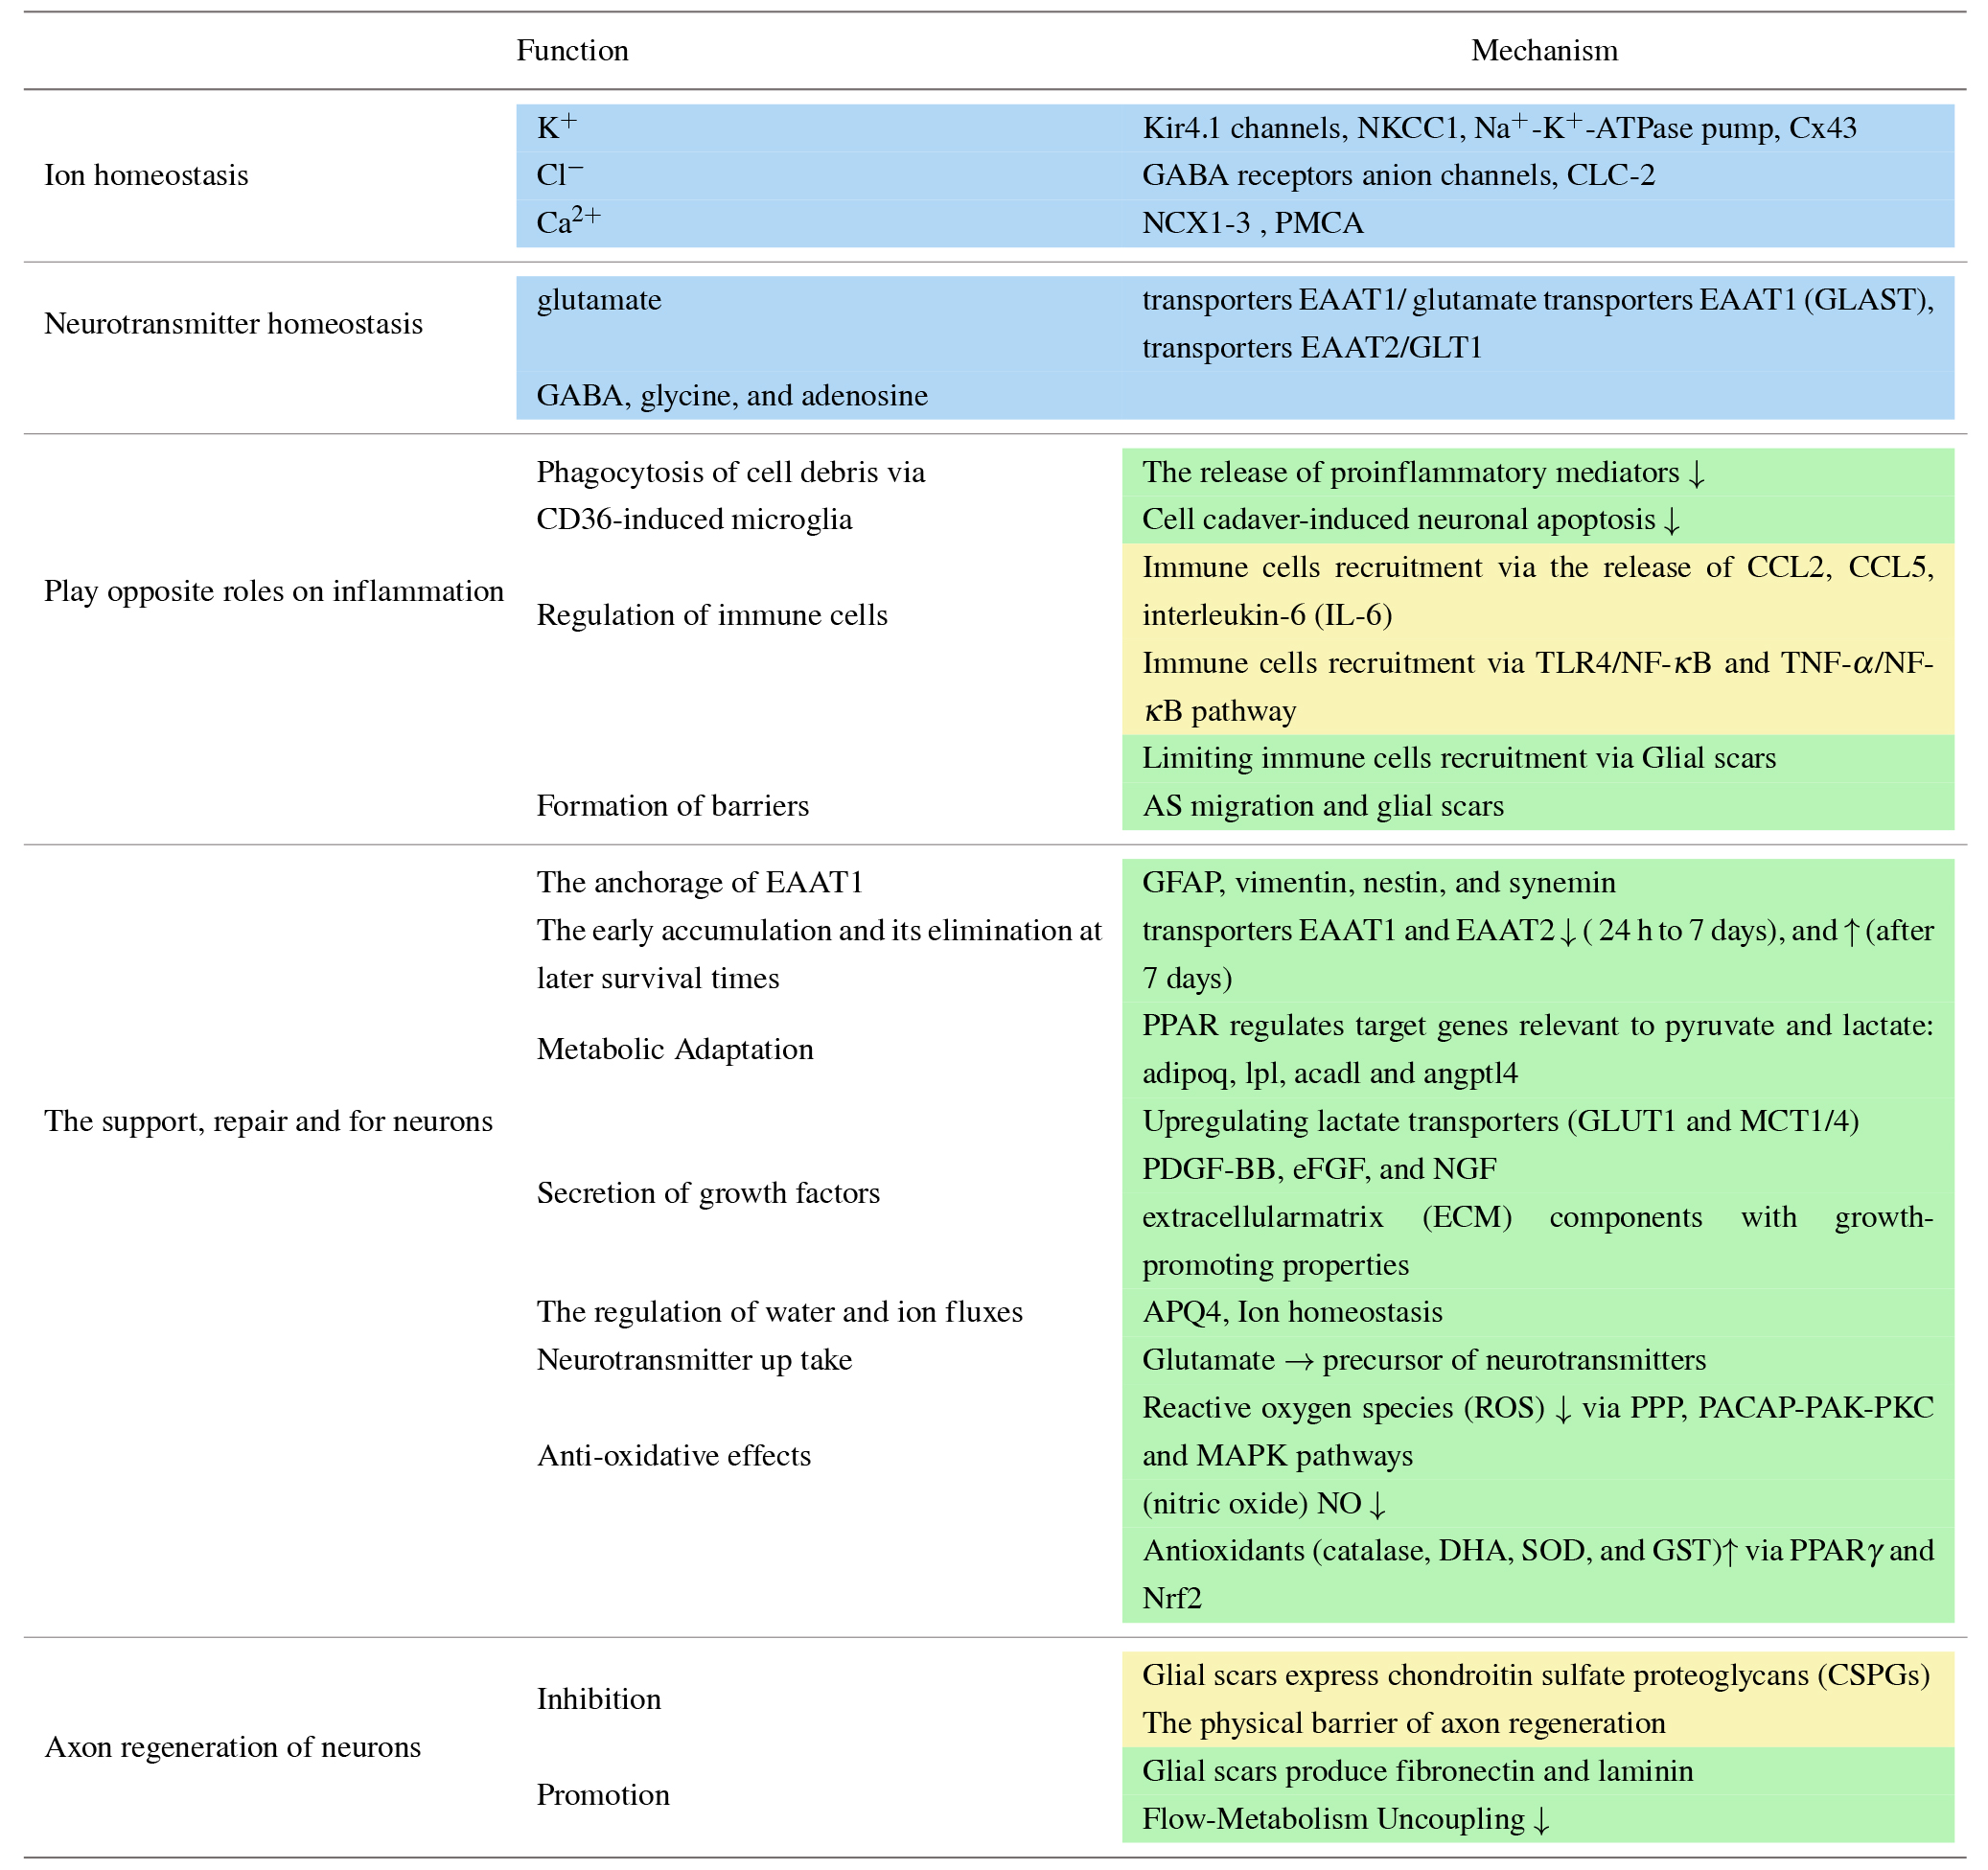The width and height of the screenshot is (1988, 1870).
Task: Click Limiting immune cells recruitment green cell
Action: [1458, 757]
